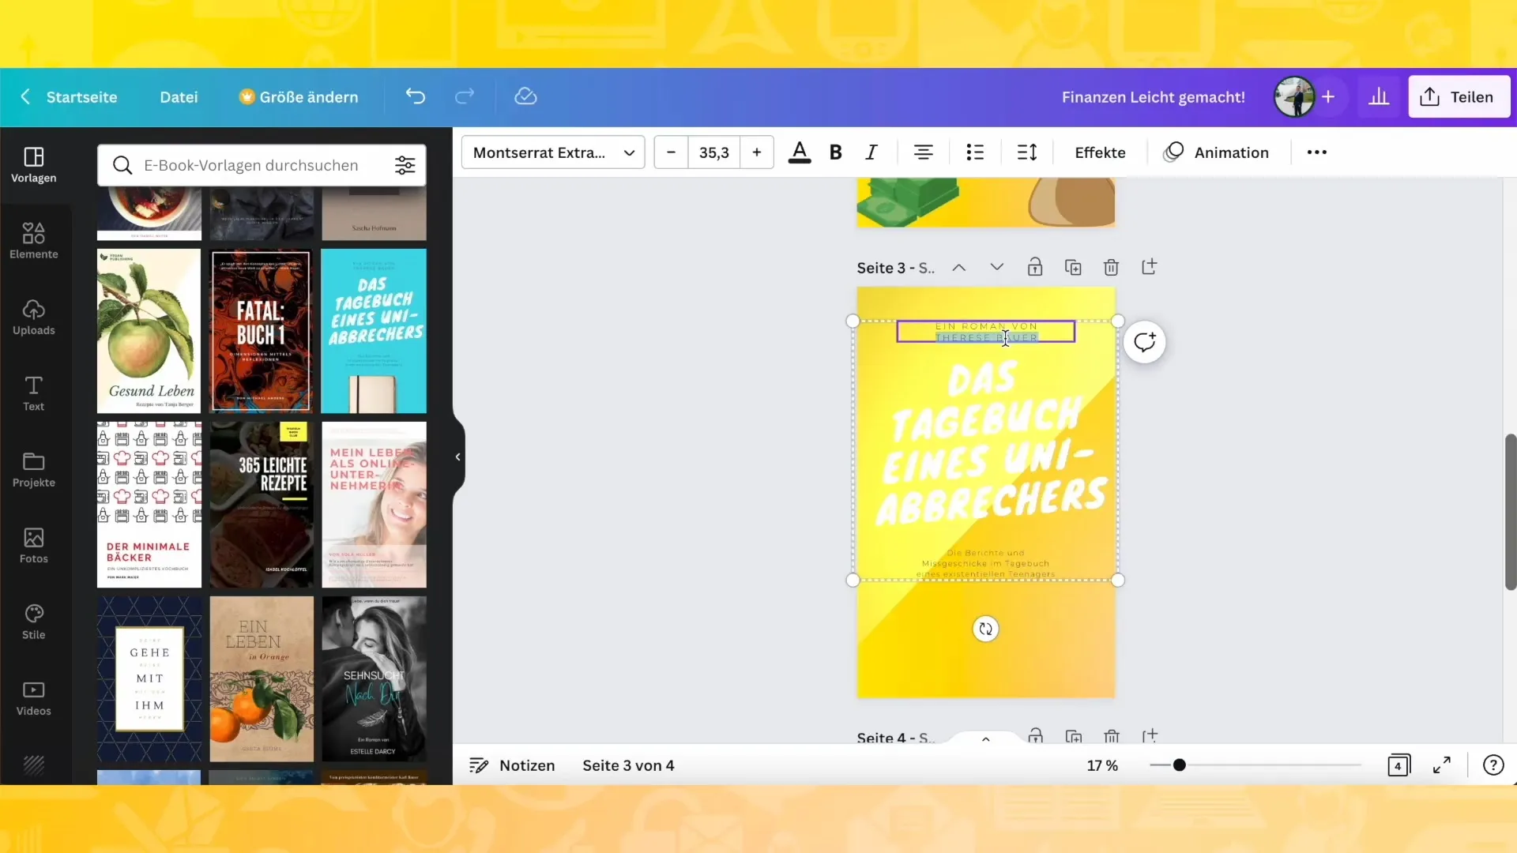Click the redo arrow icon
1517x853 pixels.
465,97
